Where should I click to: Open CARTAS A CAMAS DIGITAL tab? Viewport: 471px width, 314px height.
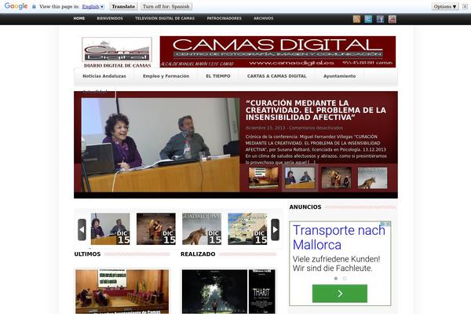click(x=276, y=76)
